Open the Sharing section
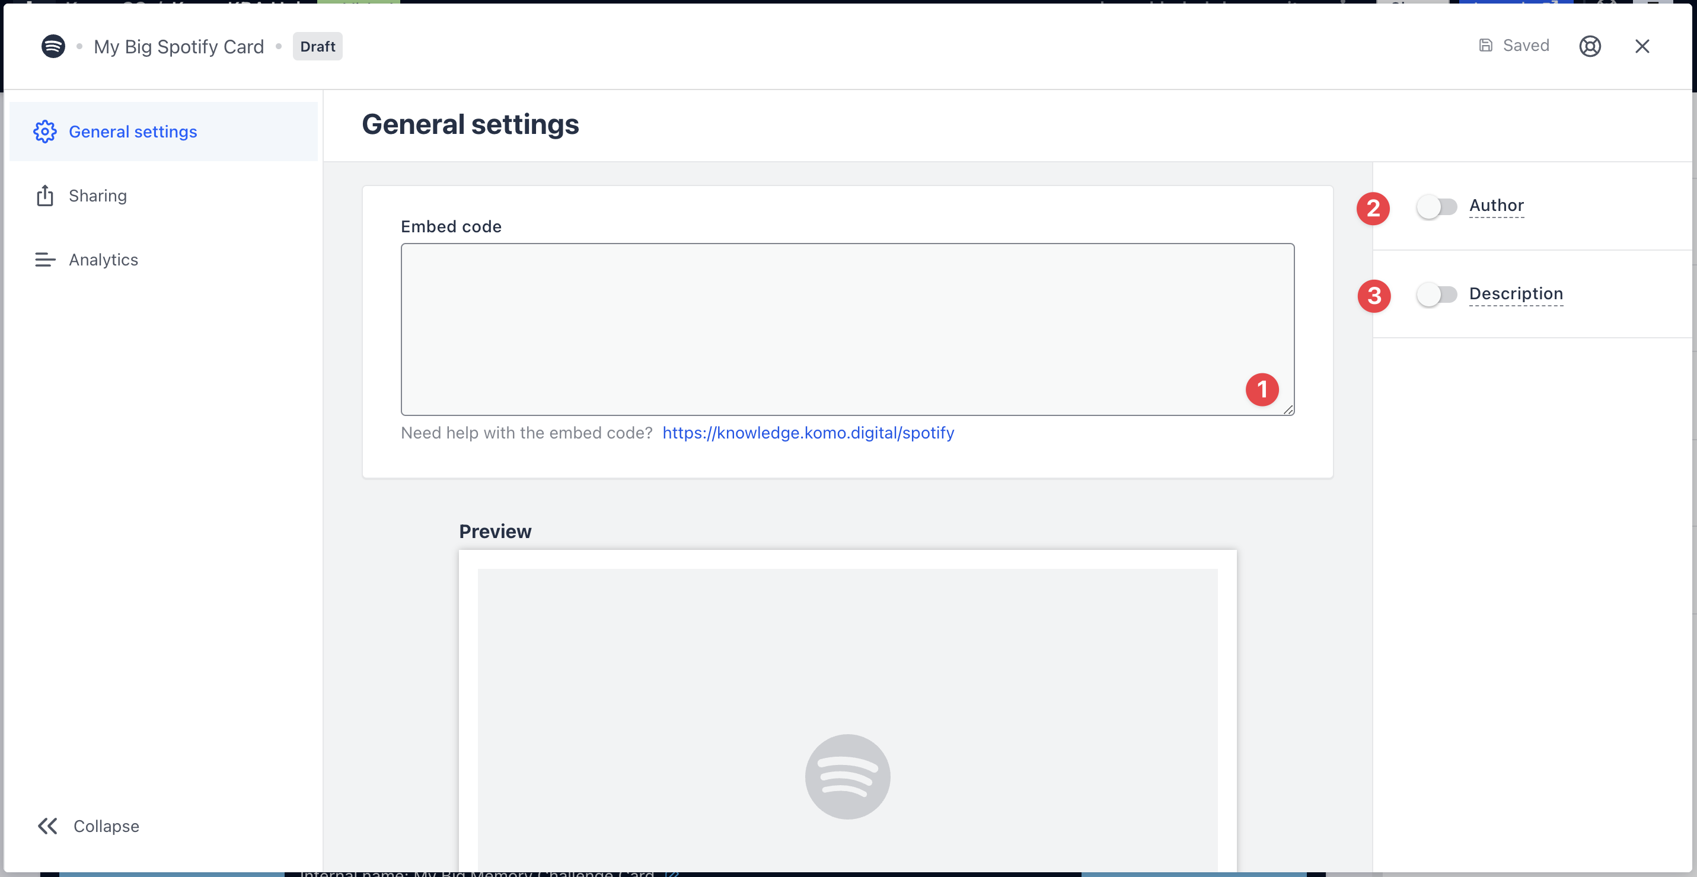 point(97,196)
